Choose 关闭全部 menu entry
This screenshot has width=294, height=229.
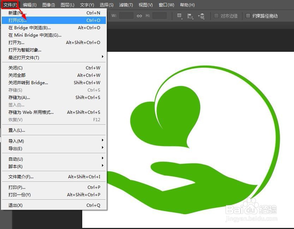(54, 75)
